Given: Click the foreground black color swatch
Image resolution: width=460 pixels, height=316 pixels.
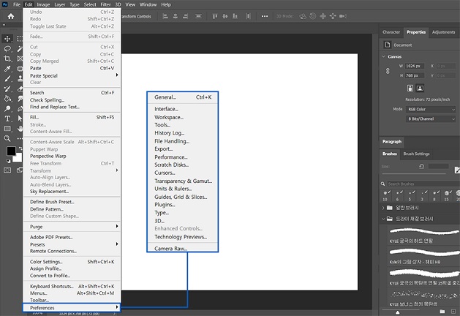Looking at the screenshot, I should [x=11, y=151].
